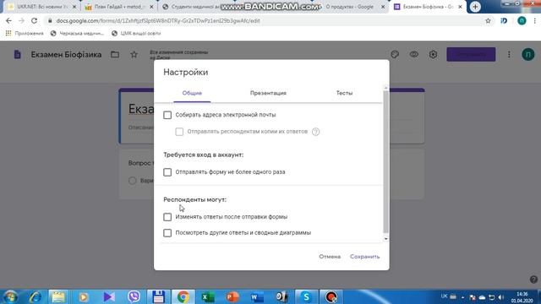This screenshot has width=541, height=304.
Task: Switch to О продуктах Google tab
Action: coord(350,7)
